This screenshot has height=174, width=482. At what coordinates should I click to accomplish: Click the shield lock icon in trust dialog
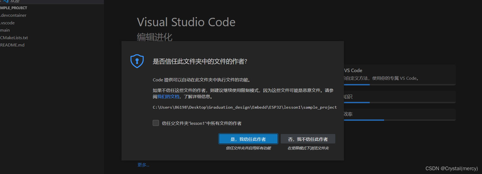tap(137, 61)
